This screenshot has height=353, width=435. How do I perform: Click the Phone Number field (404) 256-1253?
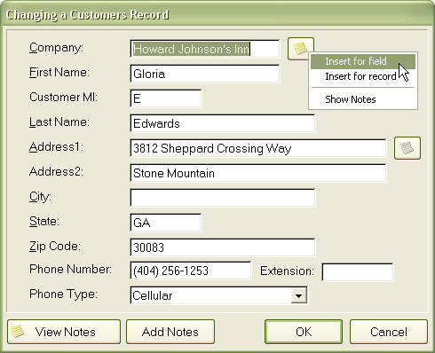pos(190,271)
